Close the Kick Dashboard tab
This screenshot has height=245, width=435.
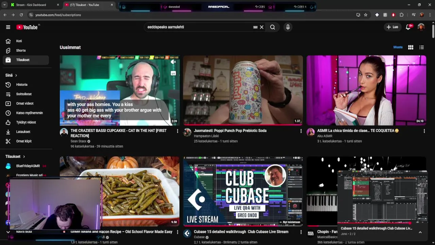[58, 5]
